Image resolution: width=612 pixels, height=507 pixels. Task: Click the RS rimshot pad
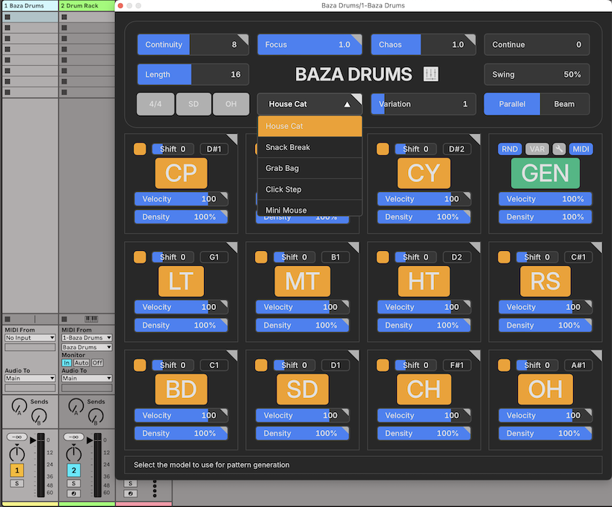pos(545,281)
